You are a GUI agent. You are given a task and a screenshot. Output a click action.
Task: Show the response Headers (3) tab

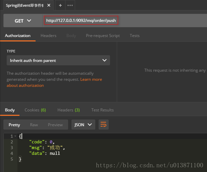68,110
